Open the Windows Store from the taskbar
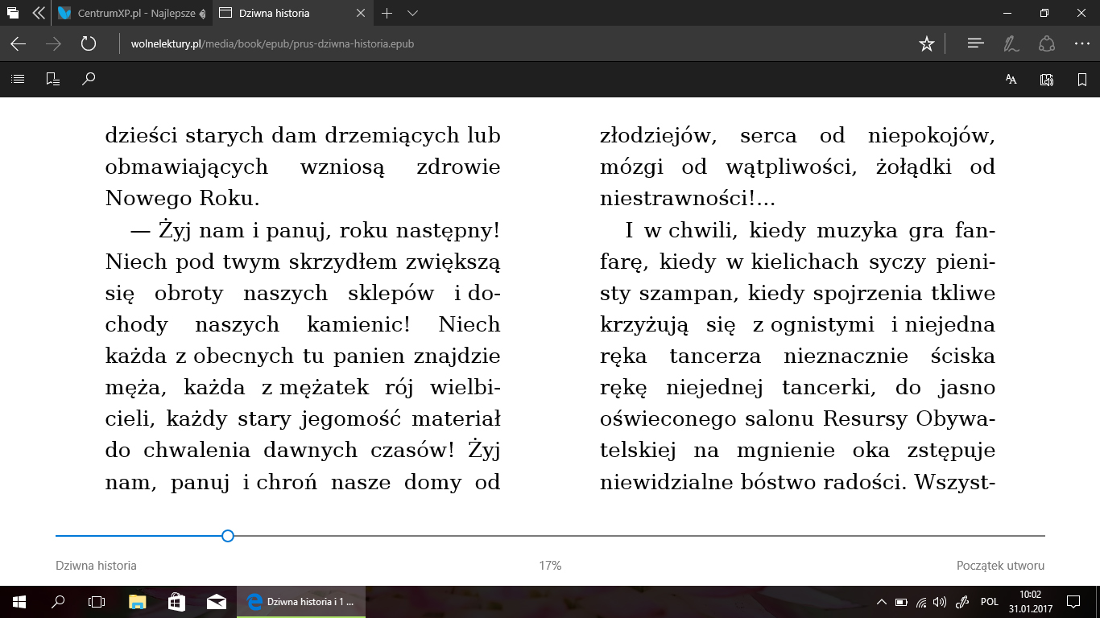The height and width of the screenshot is (618, 1100). [176, 601]
